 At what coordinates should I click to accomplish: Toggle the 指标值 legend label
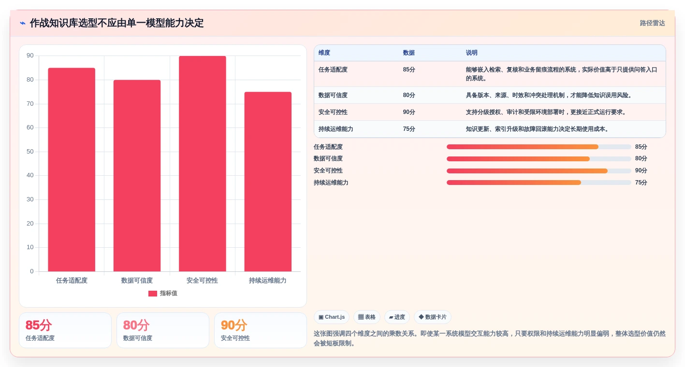[x=169, y=294]
